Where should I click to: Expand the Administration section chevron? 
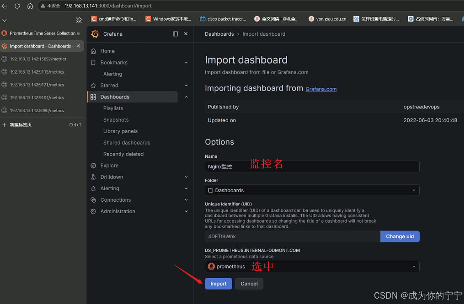click(x=186, y=212)
